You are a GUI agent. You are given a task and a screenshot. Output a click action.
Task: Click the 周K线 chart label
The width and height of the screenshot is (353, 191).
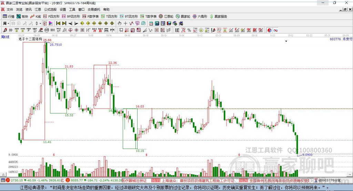(5, 37)
